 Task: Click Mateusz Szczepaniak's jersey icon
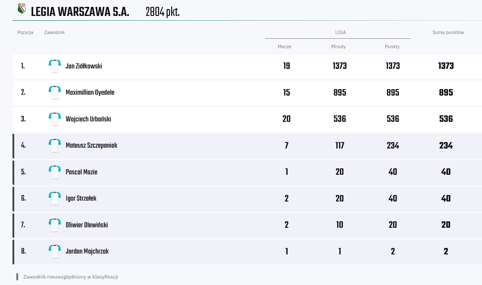55,146
